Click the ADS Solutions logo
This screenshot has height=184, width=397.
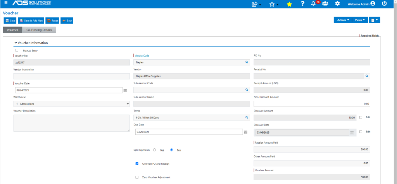(x=32, y=3)
